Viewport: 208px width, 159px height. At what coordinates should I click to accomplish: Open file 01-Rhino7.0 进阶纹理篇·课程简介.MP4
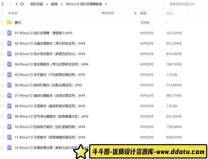[x=44, y=33]
